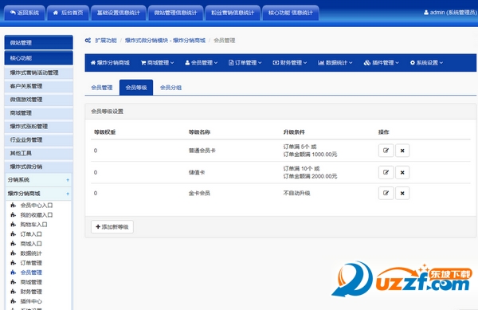Open 爆炸式营销活动管理 sidebar item

pyautogui.click(x=39, y=73)
